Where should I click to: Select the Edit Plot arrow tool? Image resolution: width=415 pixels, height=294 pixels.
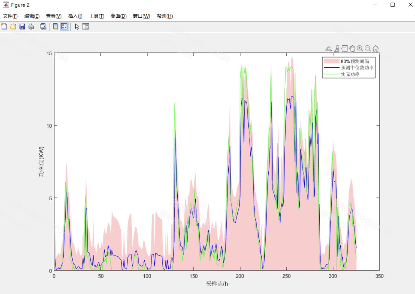tap(77, 26)
